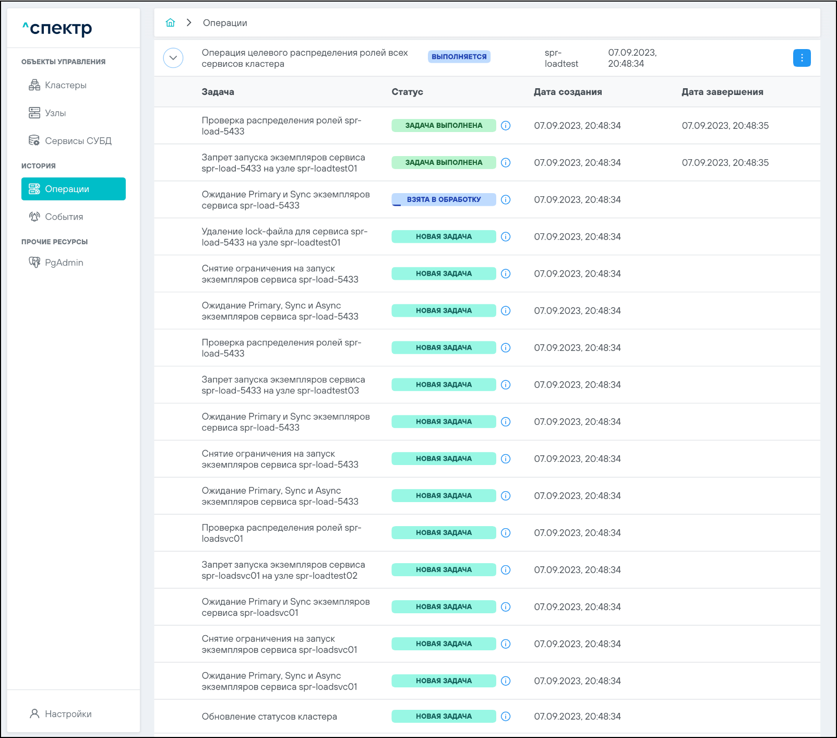Viewport: 837px width, 738px height.
Task: Click info icon for lock-файла deletion task
Action: (x=506, y=237)
